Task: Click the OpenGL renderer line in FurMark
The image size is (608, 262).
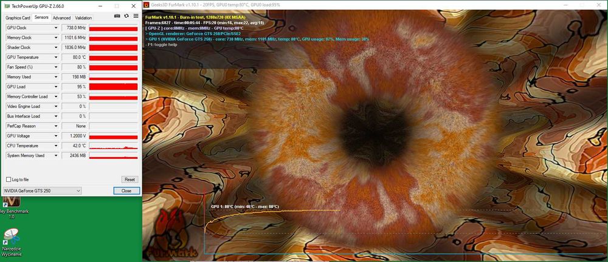Action: [193, 34]
